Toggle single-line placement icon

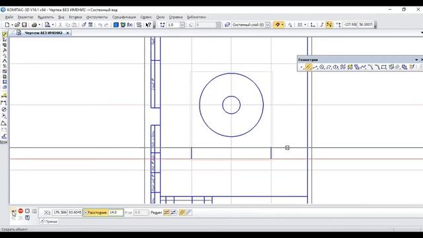coord(189,213)
